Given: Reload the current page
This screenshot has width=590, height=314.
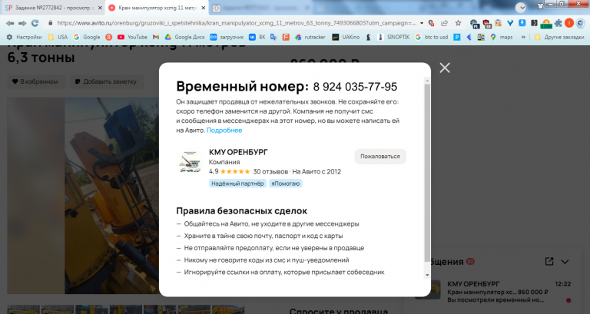Looking at the screenshot, I should pos(35,23).
